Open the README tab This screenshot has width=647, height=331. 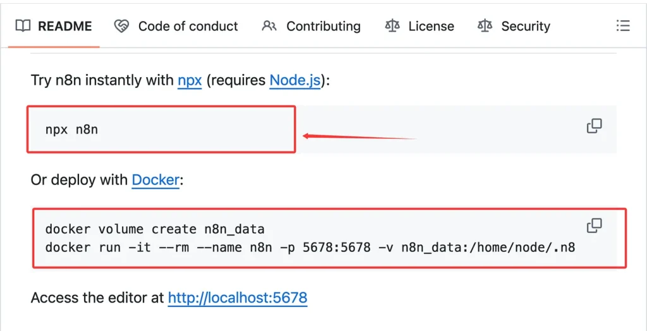[x=54, y=27]
